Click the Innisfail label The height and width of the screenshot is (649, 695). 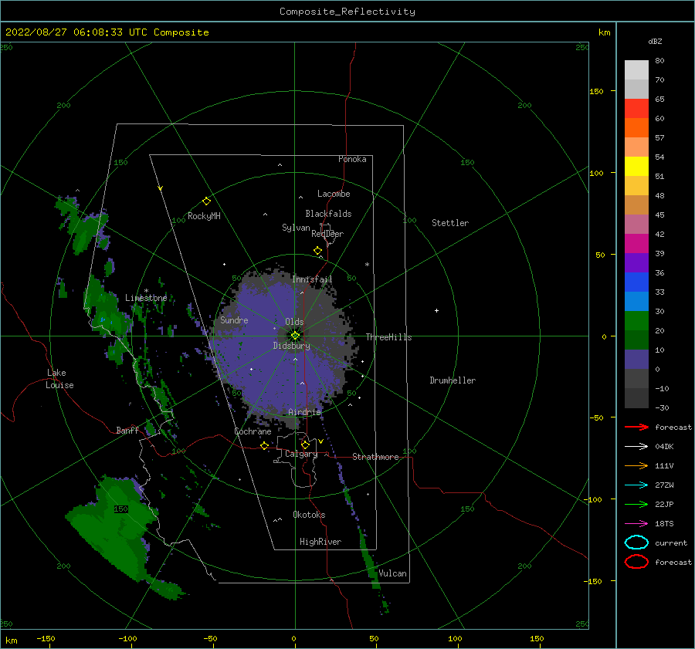click(312, 279)
